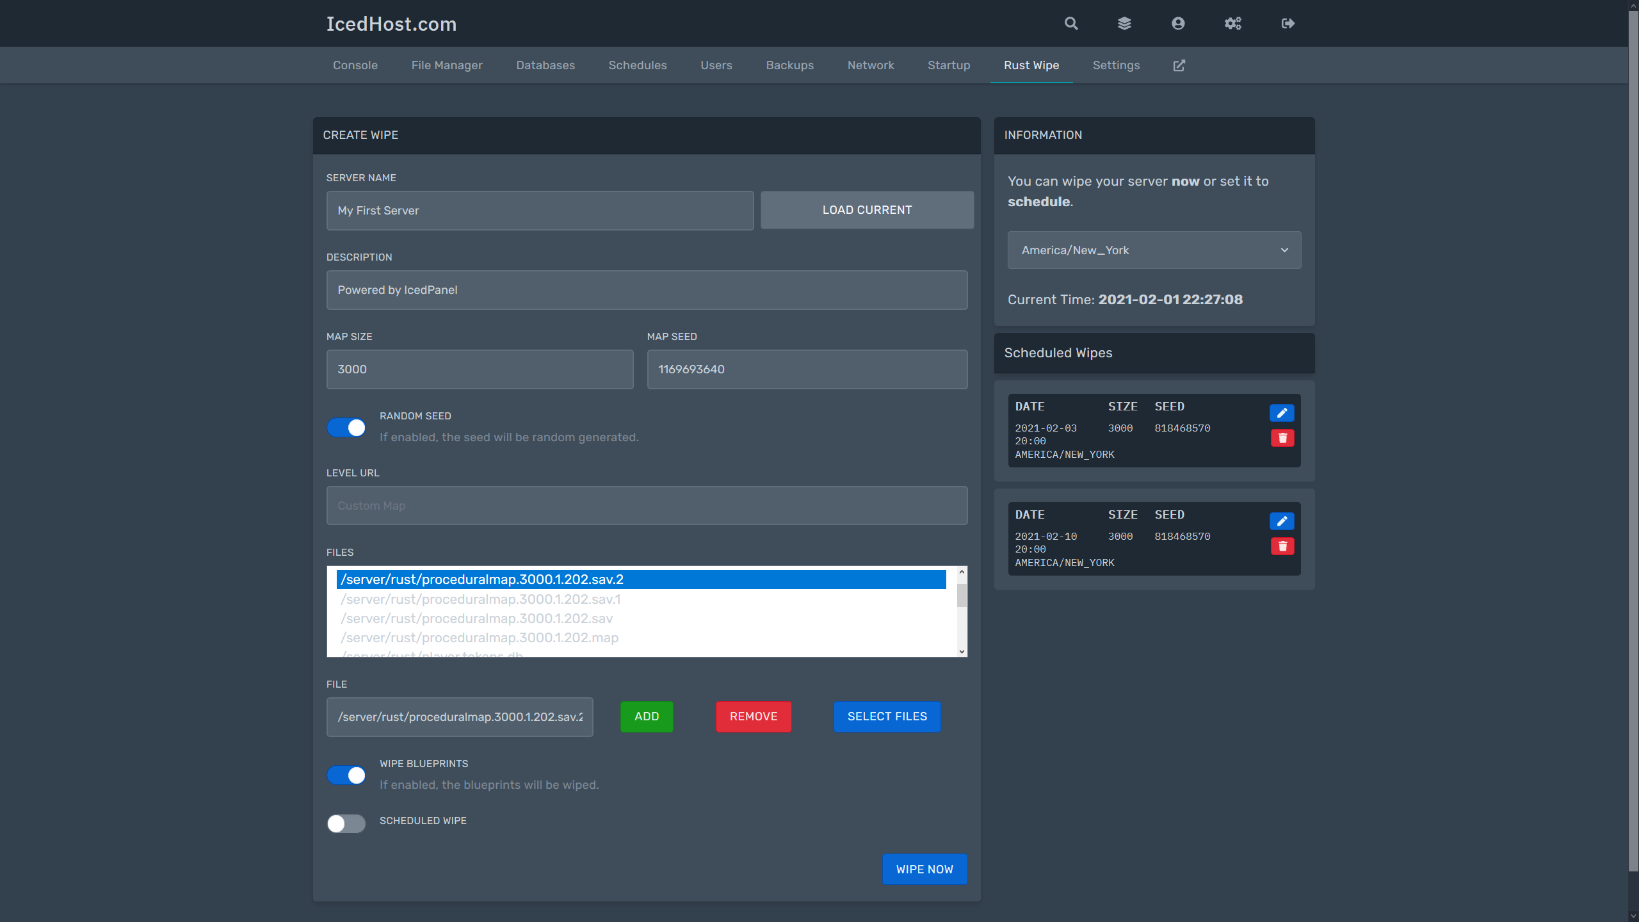Click the green Add button
1639x922 pixels.
click(x=647, y=716)
